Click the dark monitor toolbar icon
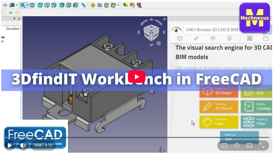 pyautogui.click(x=139, y=5)
